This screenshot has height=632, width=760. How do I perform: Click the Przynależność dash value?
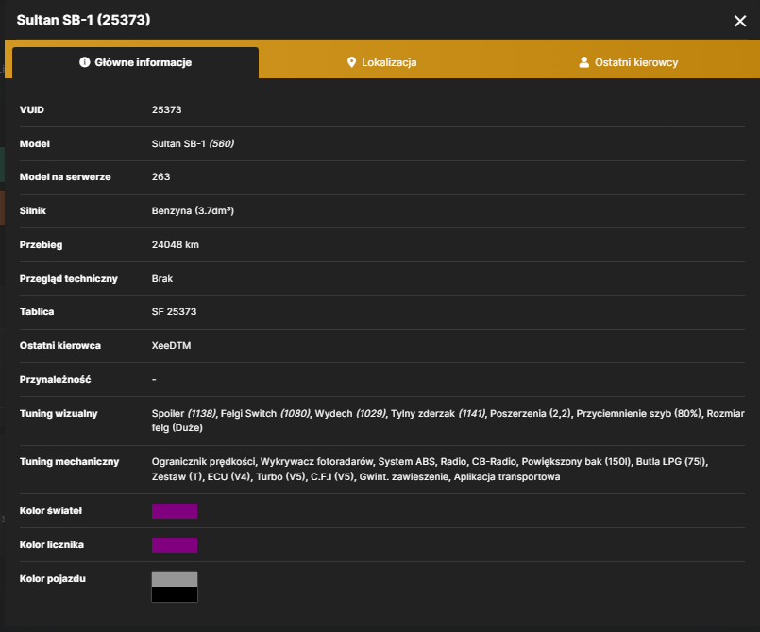[154, 380]
